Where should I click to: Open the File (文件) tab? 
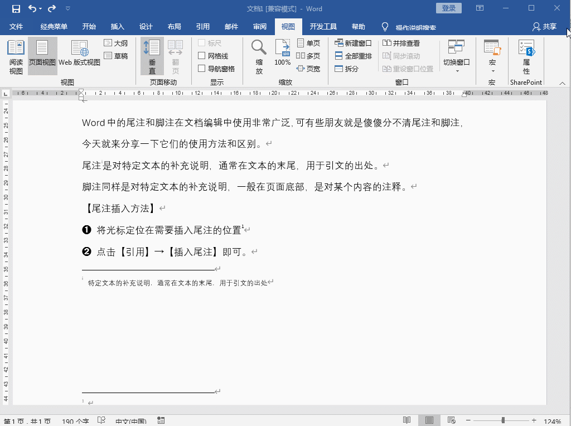(16, 27)
